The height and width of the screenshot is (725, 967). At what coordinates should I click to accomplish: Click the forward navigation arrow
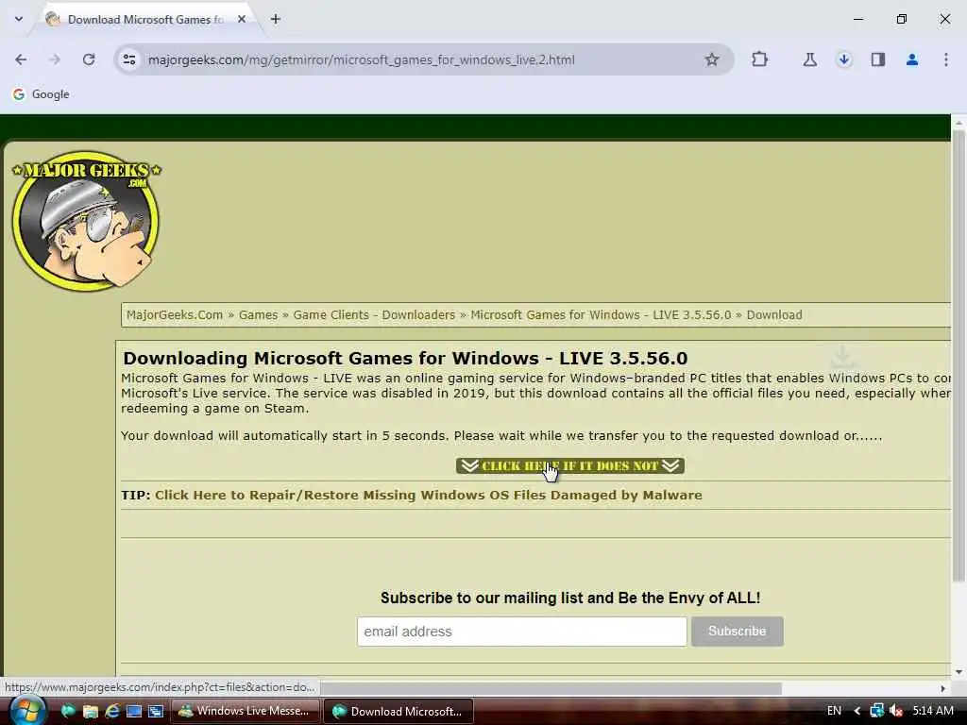point(55,59)
